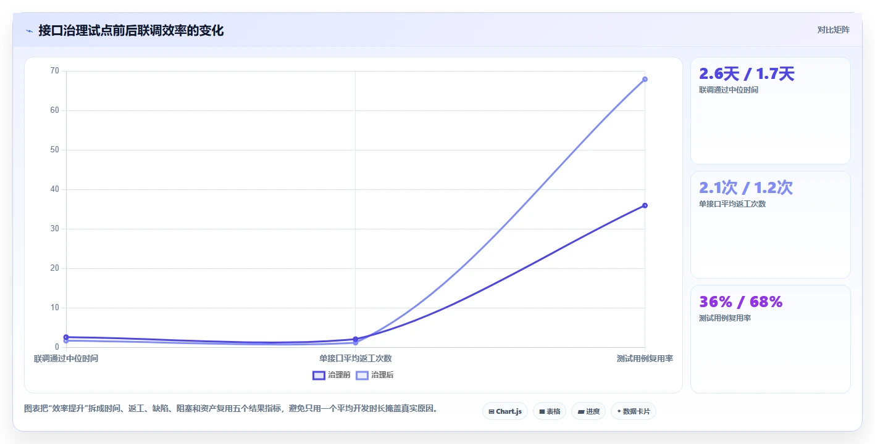Screen dimensions: 875x444
Task: Open the 对比矩阵 link in header
Action: click(833, 30)
